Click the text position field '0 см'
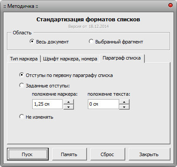The width and height of the screenshot is (177, 167). coord(104,104)
